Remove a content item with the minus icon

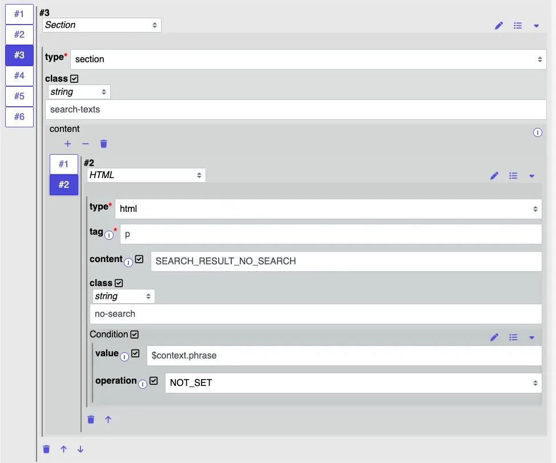point(86,143)
